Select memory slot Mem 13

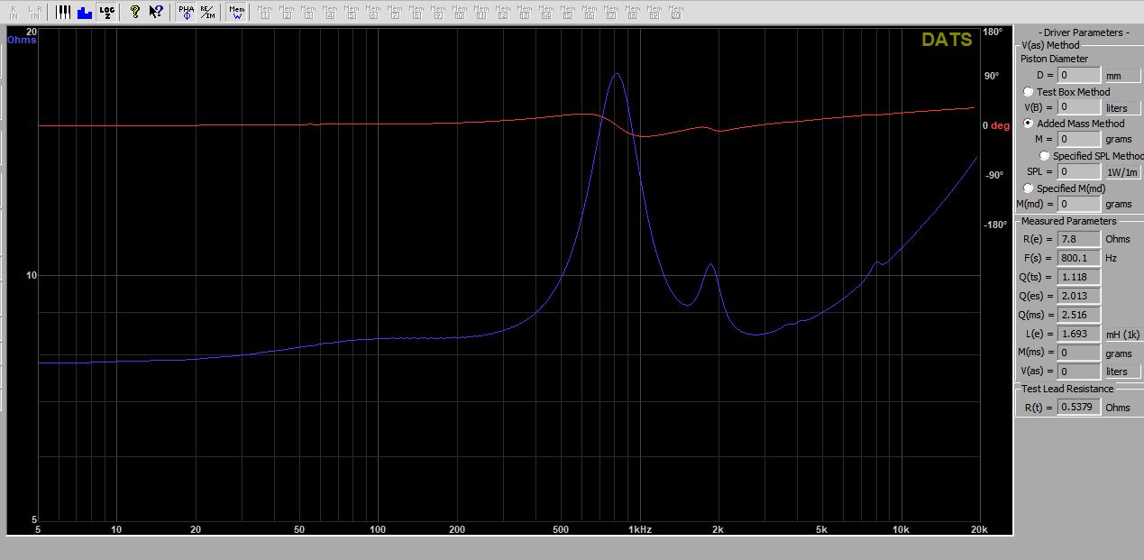525,12
